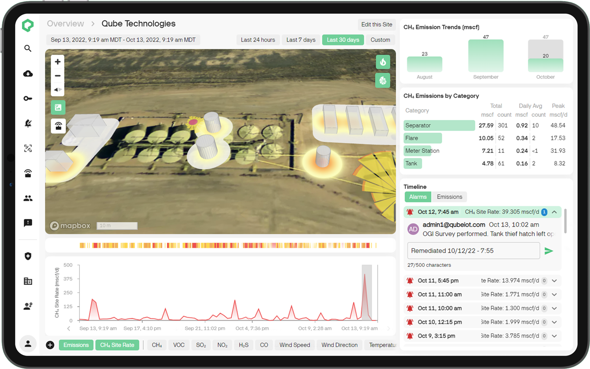
Task: Click the Edit this Site button
Action: 376,24
